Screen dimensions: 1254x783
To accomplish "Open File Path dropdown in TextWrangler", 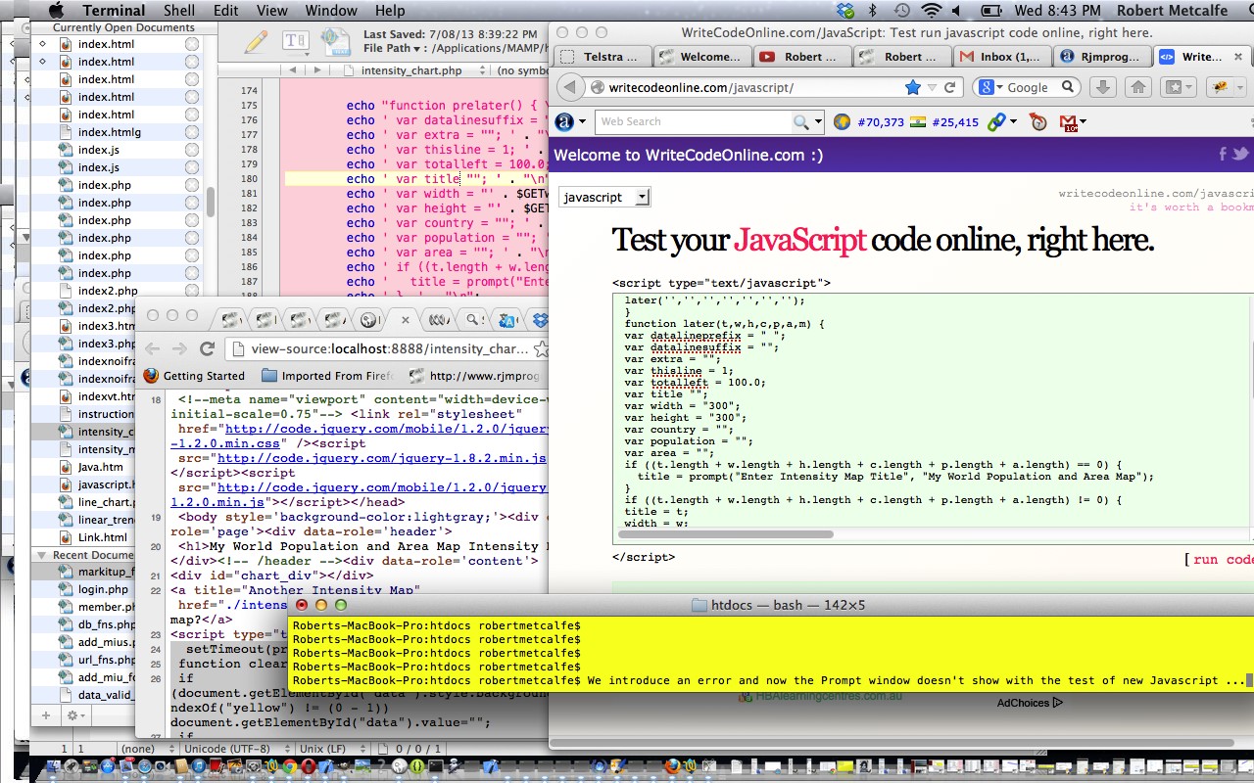I will pos(396,48).
